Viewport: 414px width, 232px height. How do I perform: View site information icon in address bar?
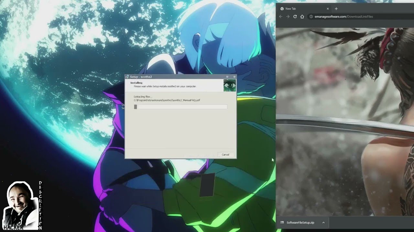point(311,16)
